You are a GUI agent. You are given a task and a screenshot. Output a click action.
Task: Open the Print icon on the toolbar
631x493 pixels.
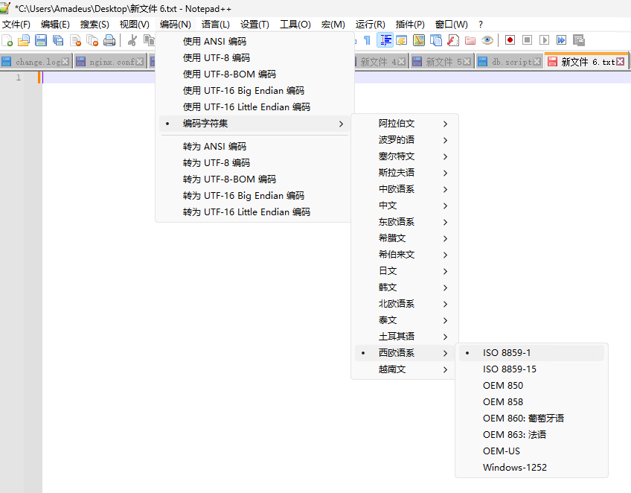click(109, 40)
